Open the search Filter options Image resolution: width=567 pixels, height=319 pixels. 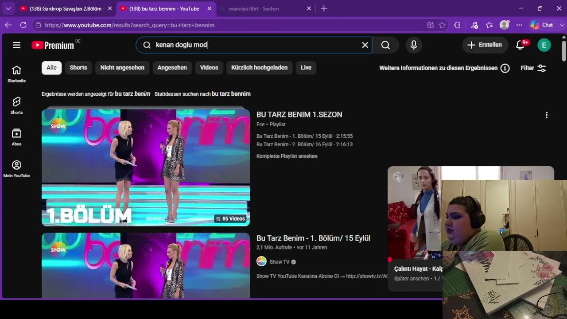(x=533, y=68)
